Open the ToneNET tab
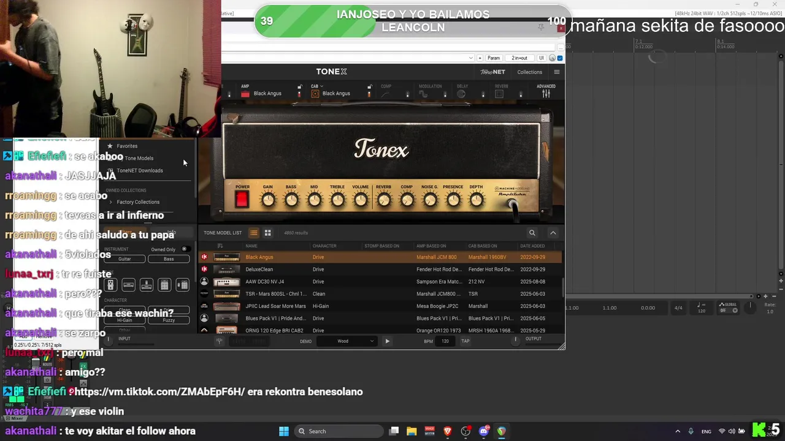Image resolution: width=785 pixels, height=441 pixels. (x=492, y=72)
